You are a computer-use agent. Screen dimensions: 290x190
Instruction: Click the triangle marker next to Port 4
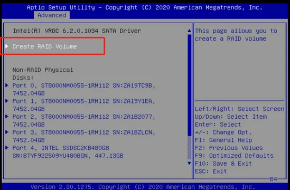point(7,147)
